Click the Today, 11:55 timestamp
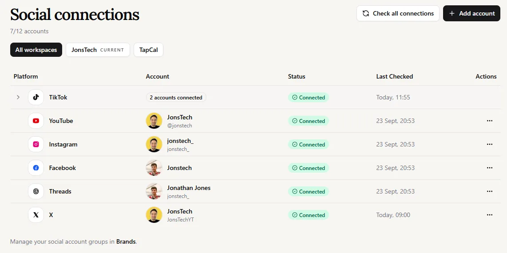 393,97
